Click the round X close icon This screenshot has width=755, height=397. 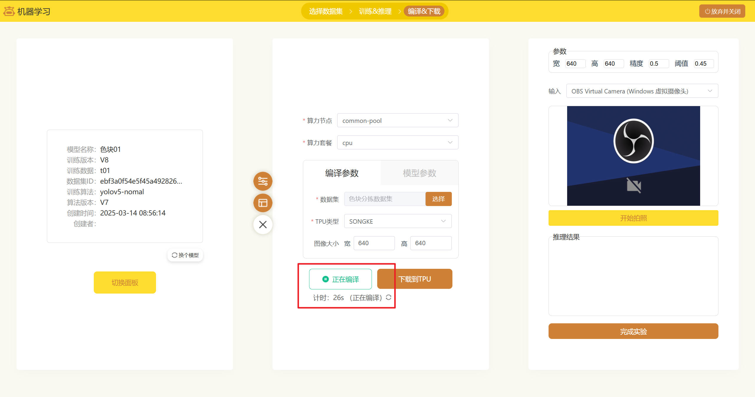coord(262,225)
